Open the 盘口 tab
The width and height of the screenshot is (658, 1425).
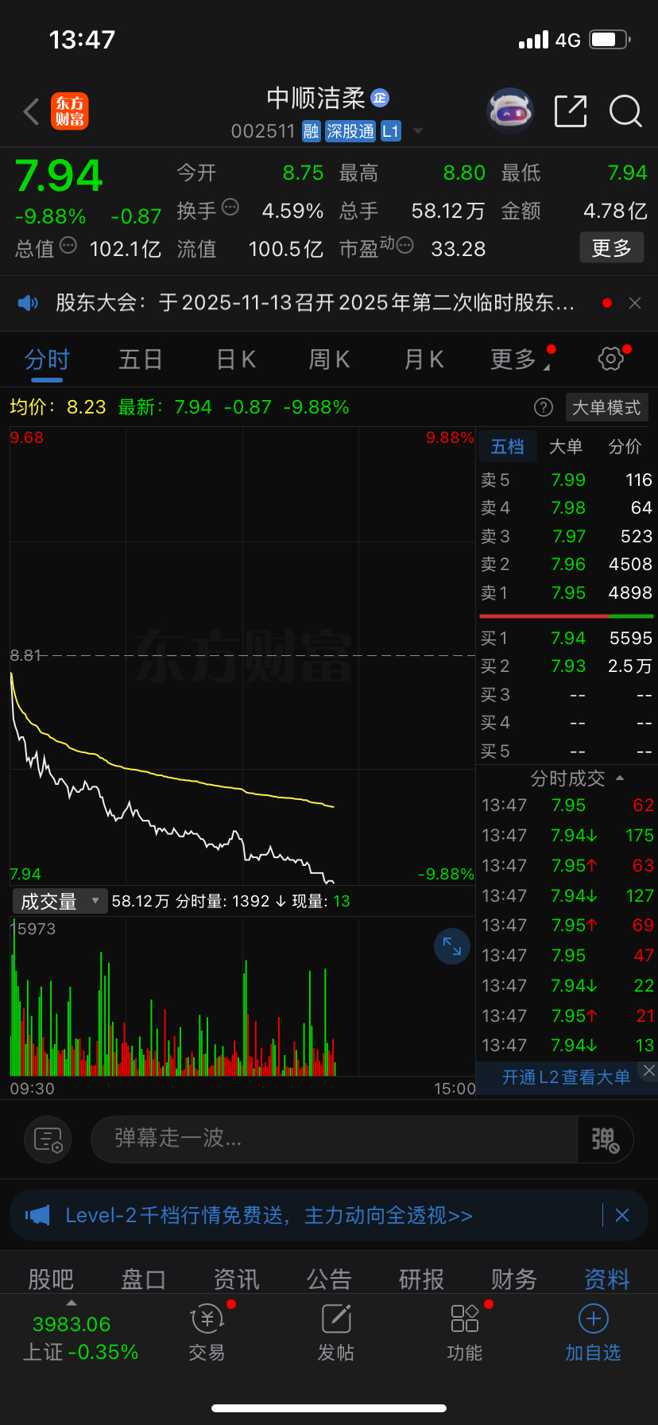pyautogui.click(x=143, y=1279)
